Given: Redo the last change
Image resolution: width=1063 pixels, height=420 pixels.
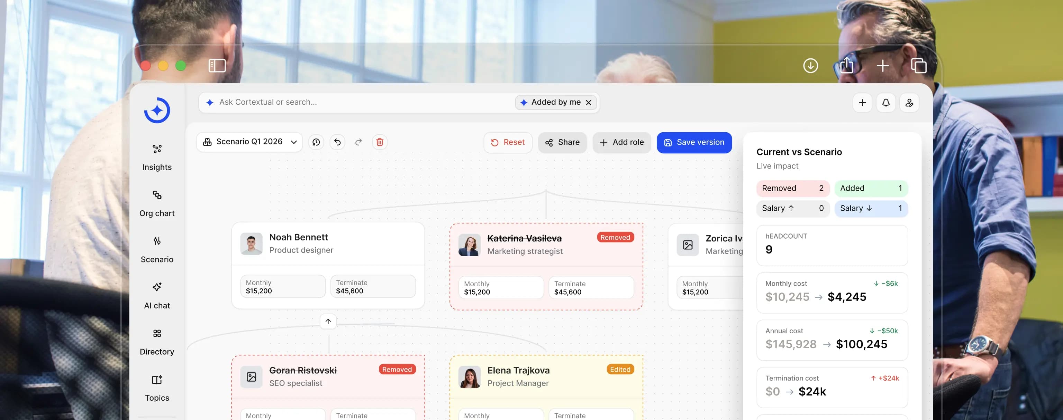Looking at the screenshot, I should point(358,142).
